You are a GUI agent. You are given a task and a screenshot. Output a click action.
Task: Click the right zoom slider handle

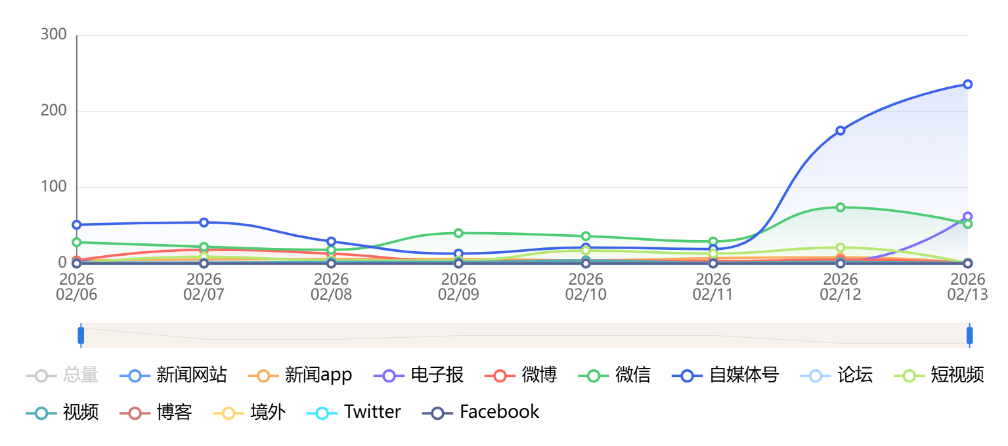click(x=969, y=335)
